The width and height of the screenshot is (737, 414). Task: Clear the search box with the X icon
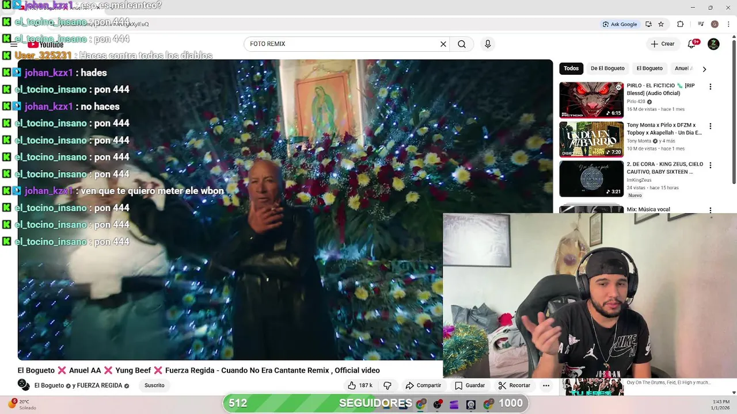tap(443, 44)
